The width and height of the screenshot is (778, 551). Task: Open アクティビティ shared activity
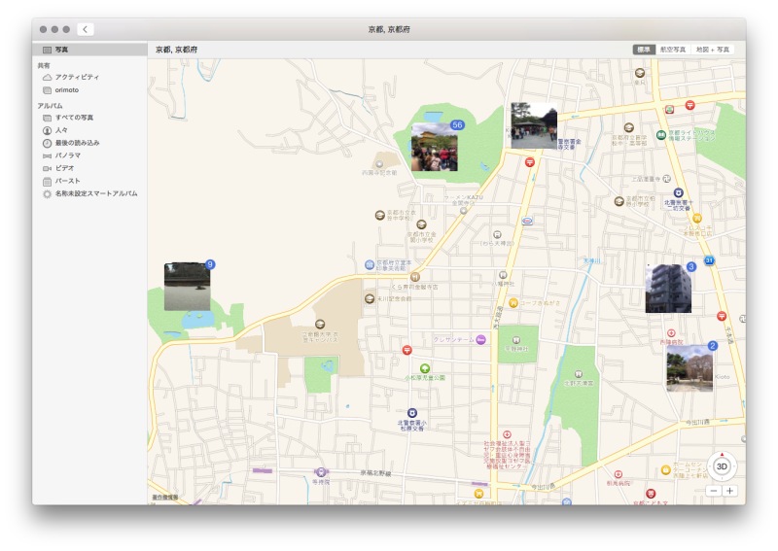pos(77,78)
